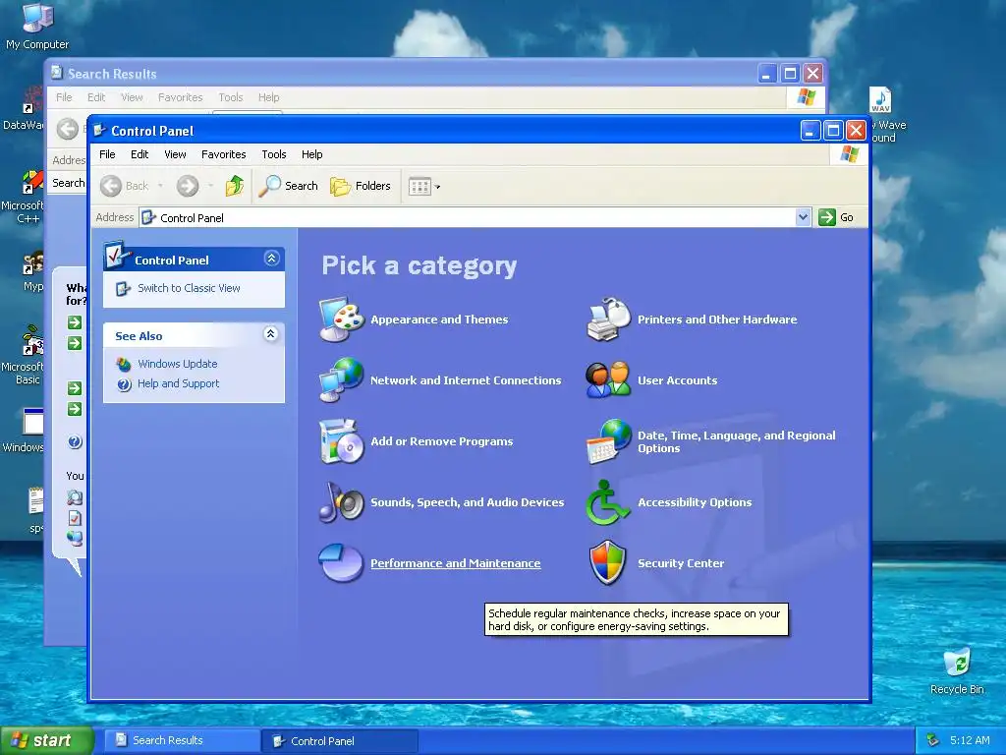This screenshot has height=755, width=1006.
Task: Open the Performance and Maintenance pie chart icon
Action: [x=341, y=563]
